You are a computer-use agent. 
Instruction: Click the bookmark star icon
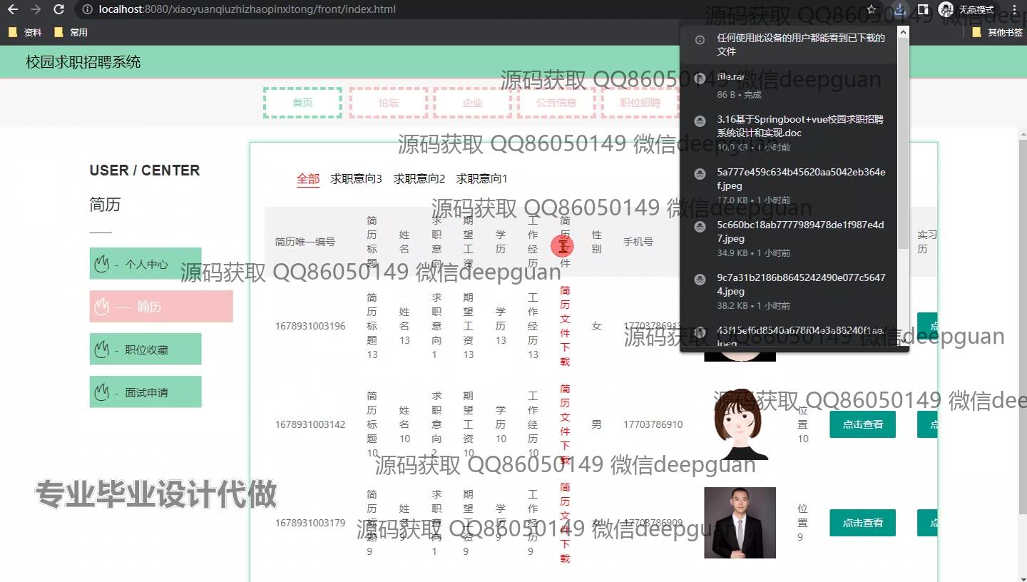(871, 9)
